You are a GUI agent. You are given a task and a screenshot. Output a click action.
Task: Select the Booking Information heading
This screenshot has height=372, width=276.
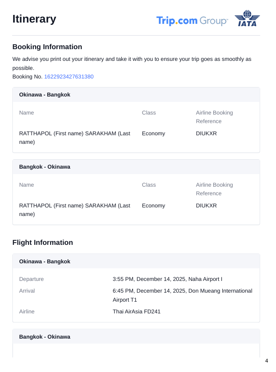47,47
